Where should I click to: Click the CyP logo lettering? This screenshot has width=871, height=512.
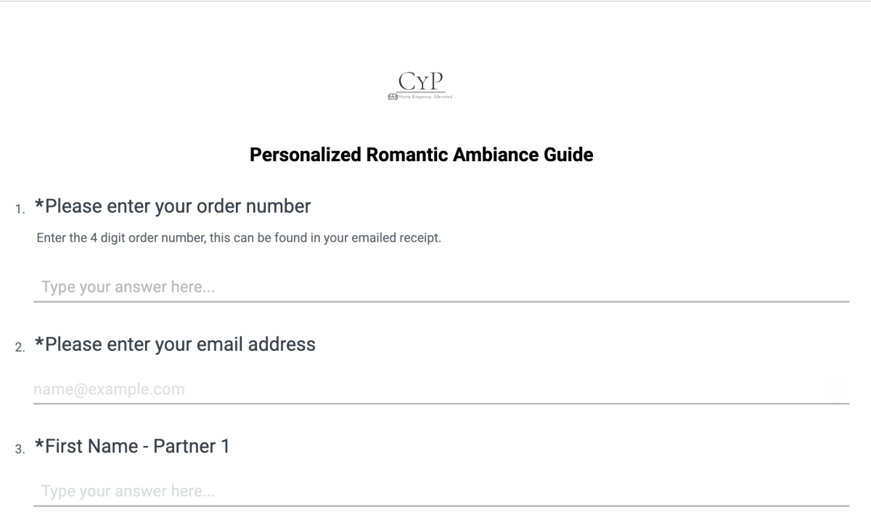[x=421, y=81]
